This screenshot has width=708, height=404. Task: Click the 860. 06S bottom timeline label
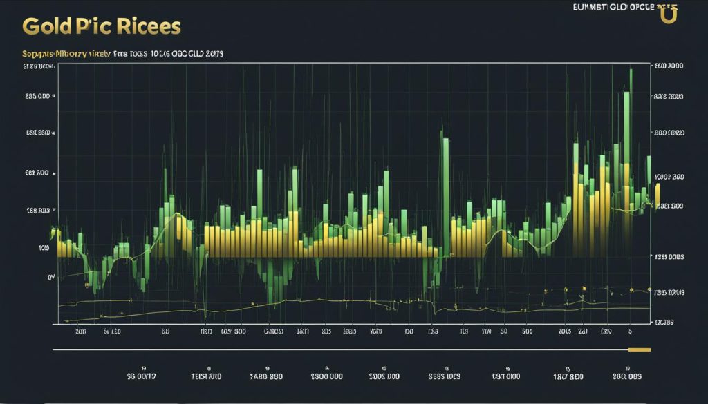coord(625,377)
